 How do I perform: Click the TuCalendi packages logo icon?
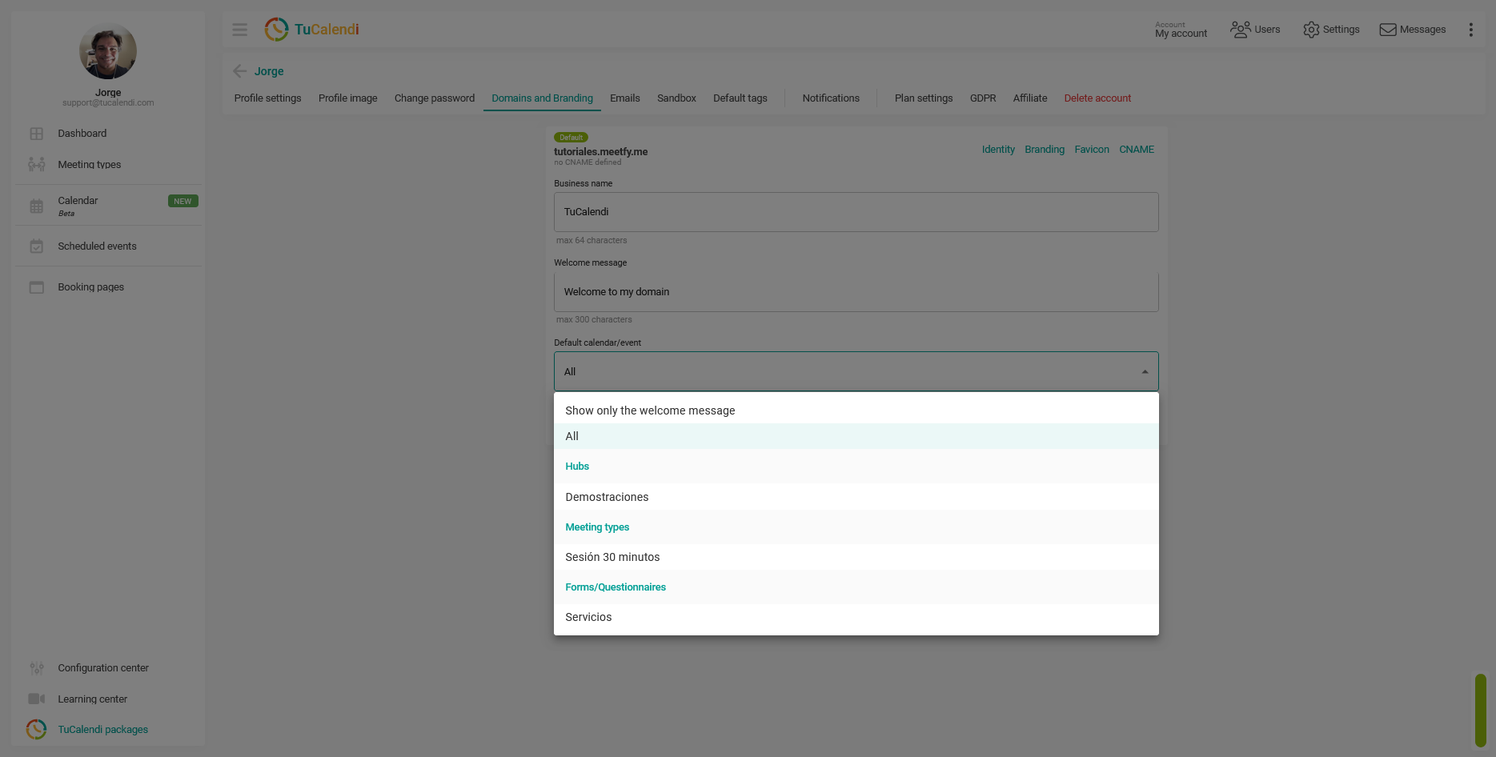(36, 729)
